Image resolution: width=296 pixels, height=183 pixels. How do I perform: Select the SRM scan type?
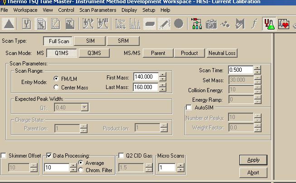coord(123,41)
